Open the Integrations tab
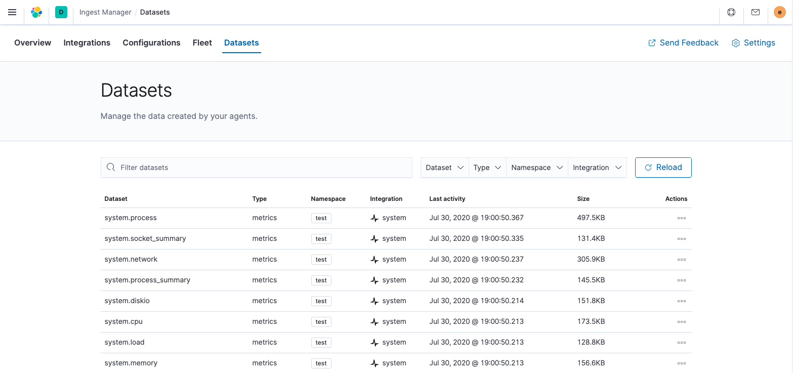The width and height of the screenshot is (793, 373). tap(87, 43)
